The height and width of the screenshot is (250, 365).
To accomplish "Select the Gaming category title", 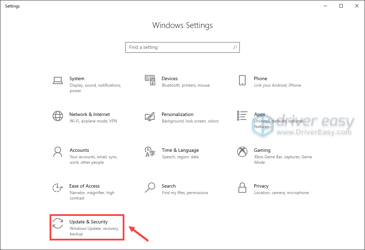I will pyautogui.click(x=262, y=150).
